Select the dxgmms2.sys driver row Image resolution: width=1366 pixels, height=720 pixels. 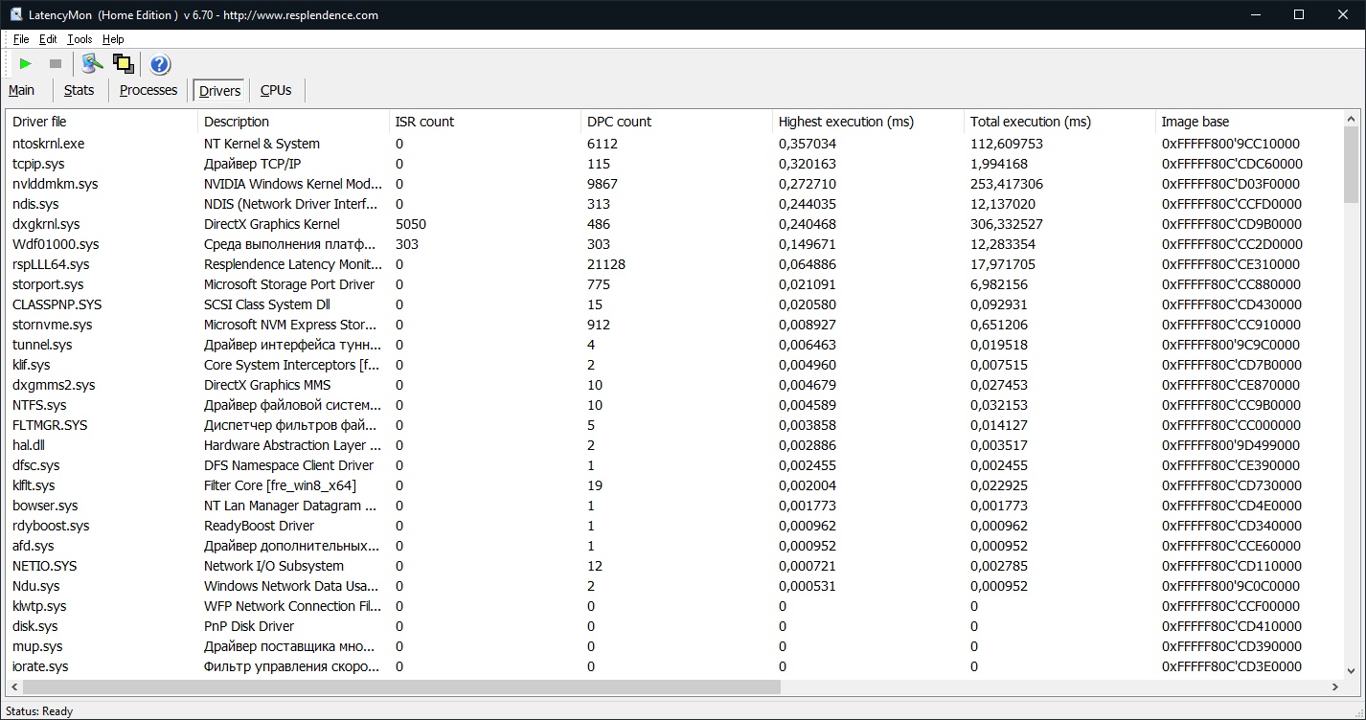674,385
